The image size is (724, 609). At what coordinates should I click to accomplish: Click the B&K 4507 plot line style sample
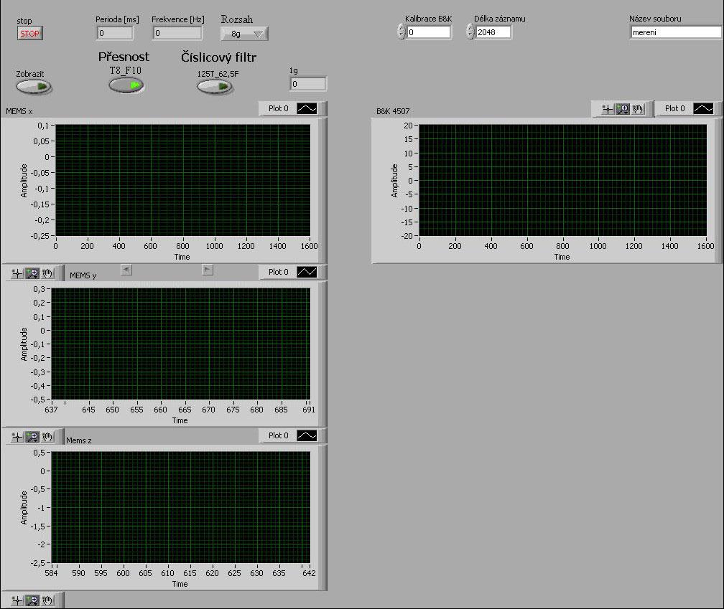pos(703,108)
